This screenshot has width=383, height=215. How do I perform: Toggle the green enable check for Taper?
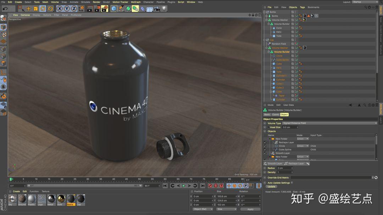(x=297, y=96)
